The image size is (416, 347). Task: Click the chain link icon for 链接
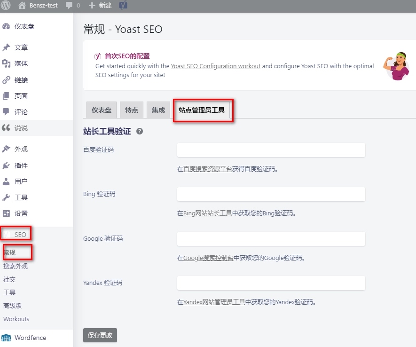6,80
